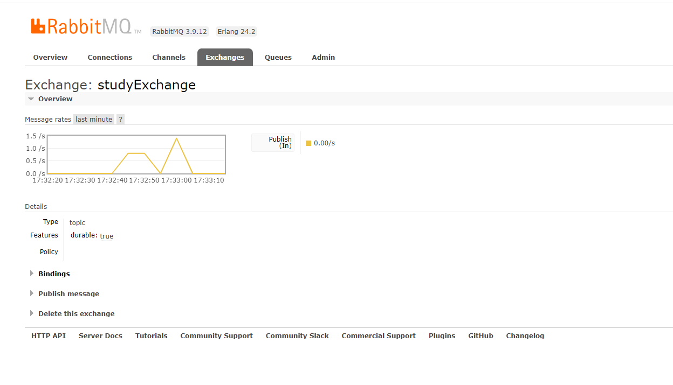Open the HTTP API link
The height and width of the screenshot is (385, 673).
(49, 335)
